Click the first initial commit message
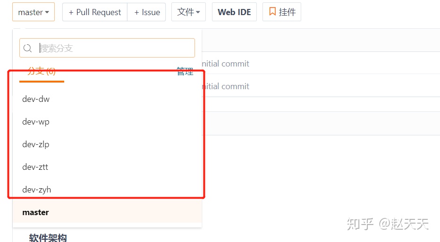 coord(225,64)
